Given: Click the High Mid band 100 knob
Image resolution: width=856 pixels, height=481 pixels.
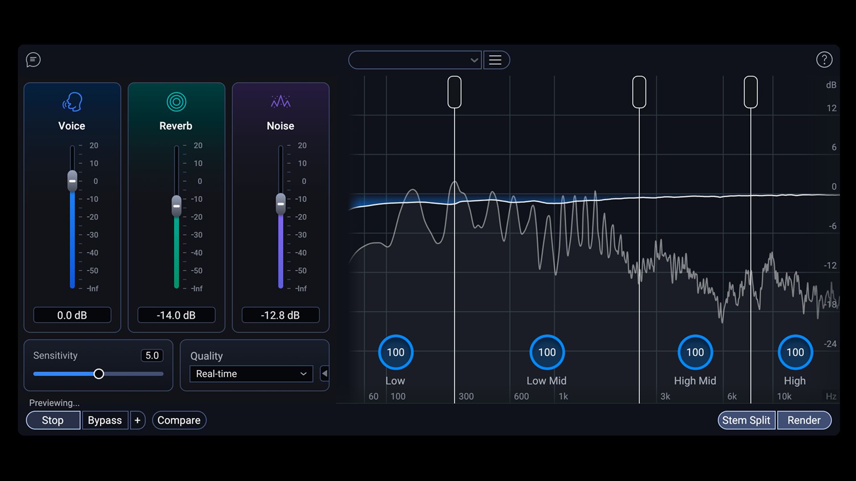Looking at the screenshot, I should click(695, 352).
